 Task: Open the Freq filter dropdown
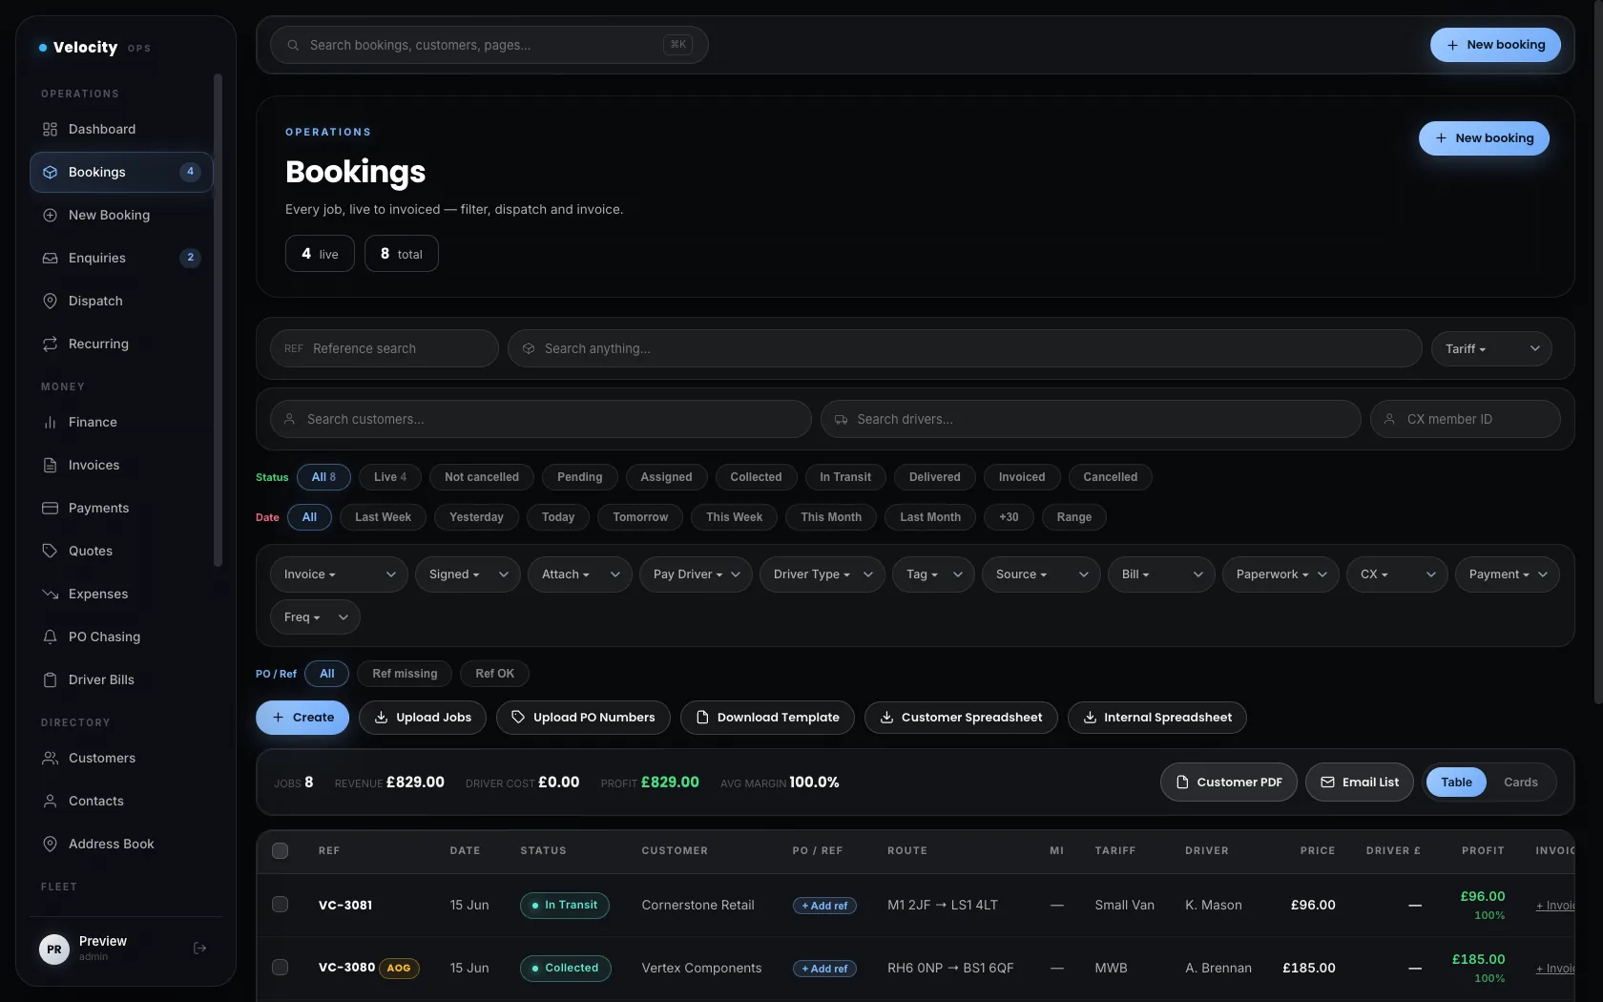pyautogui.click(x=315, y=616)
